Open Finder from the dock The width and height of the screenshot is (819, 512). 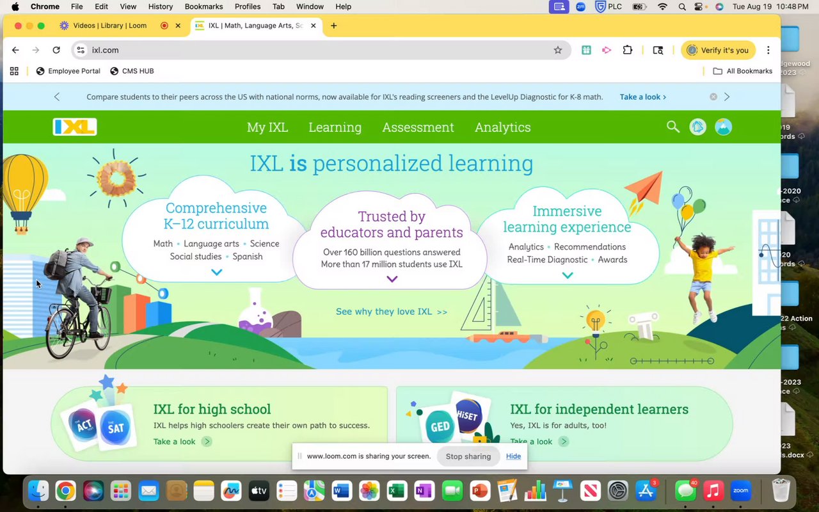(38, 491)
